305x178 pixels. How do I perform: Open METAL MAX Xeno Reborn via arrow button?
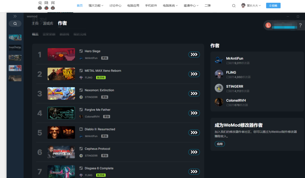(x=194, y=74)
